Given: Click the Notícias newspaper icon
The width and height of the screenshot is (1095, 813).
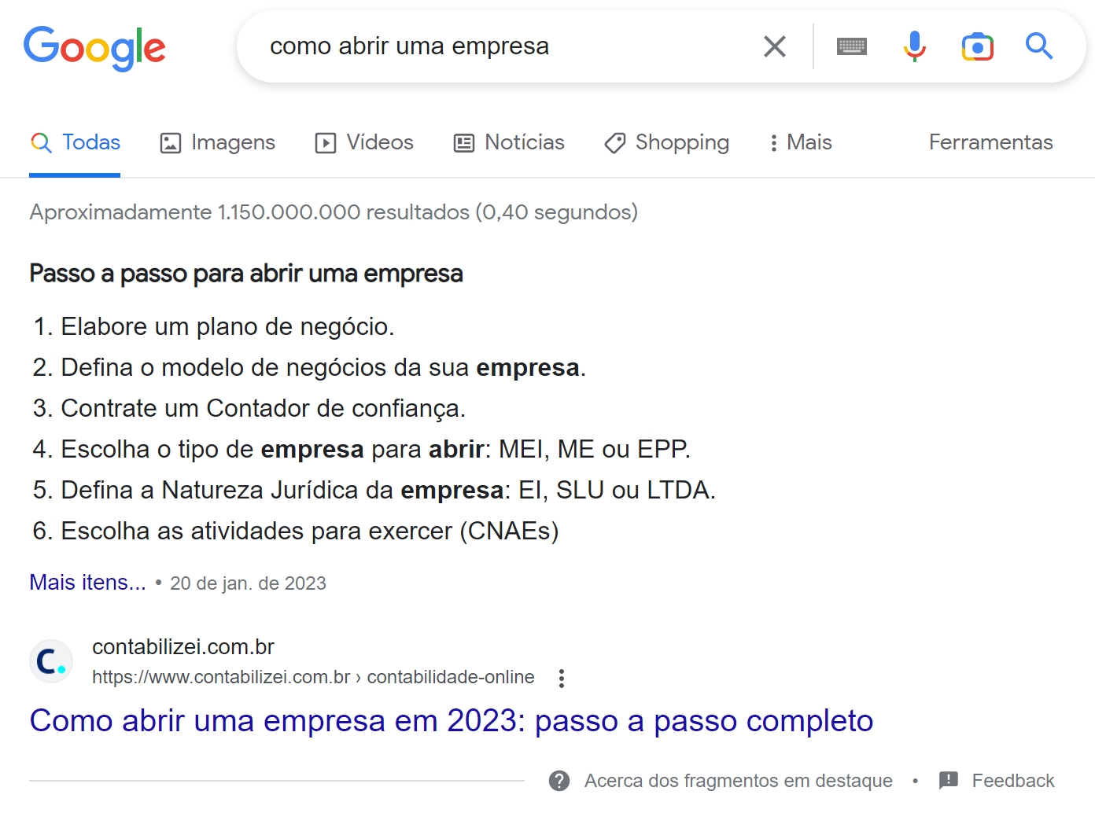Looking at the screenshot, I should point(463,142).
